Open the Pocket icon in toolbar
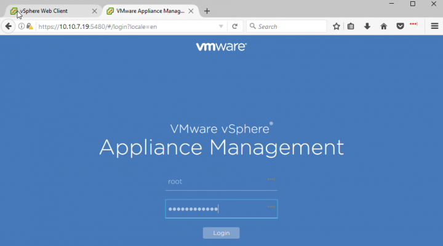Screen dimensions: 443x246 pyautogui.click(x=400, y=26)
